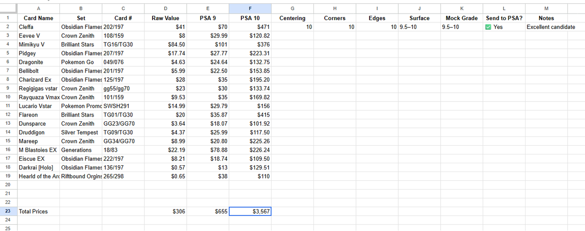The height and width of the screenshot is (231, 585).
Task: Click the '$306' raw value total
Action: pyautogui.click(x=166, y=212)
